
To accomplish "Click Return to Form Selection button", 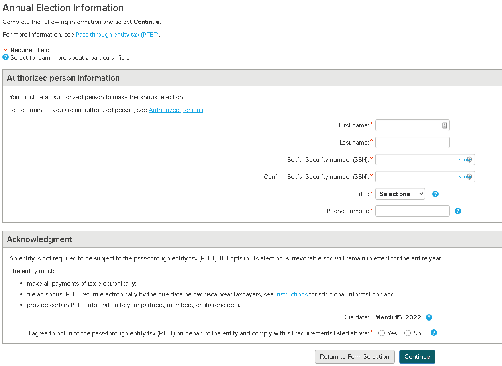I will click(355, 357).
